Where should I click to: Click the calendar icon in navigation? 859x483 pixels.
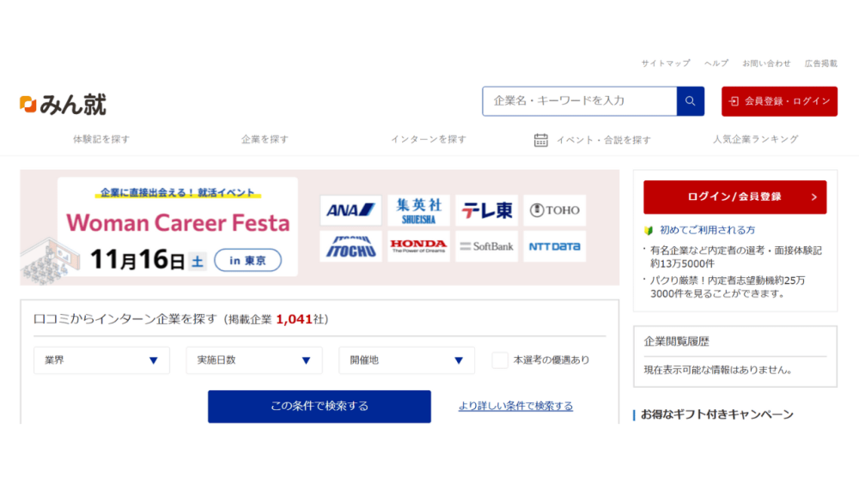(540, 140)
